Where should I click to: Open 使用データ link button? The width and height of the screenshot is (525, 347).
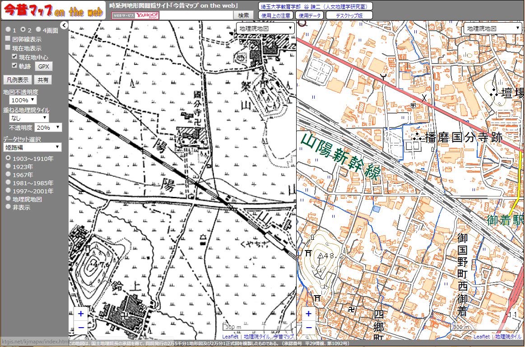(309, 15)
